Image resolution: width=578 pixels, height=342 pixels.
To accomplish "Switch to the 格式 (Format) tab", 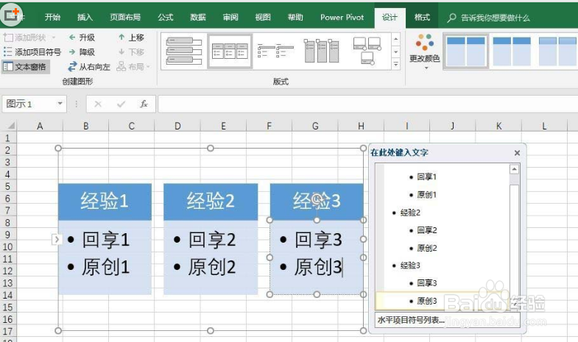I will 422,18.
